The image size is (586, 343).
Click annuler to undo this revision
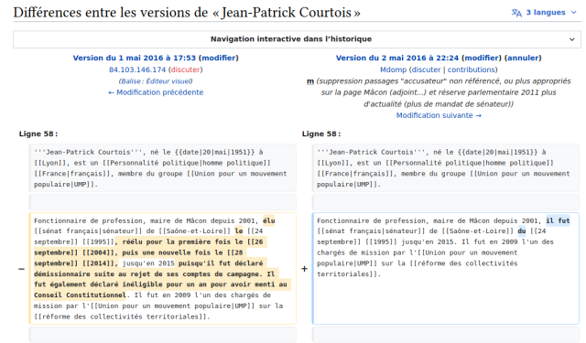523,58
